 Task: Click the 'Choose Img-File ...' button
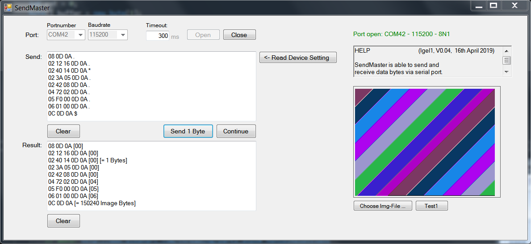click(x=383, y=206)
